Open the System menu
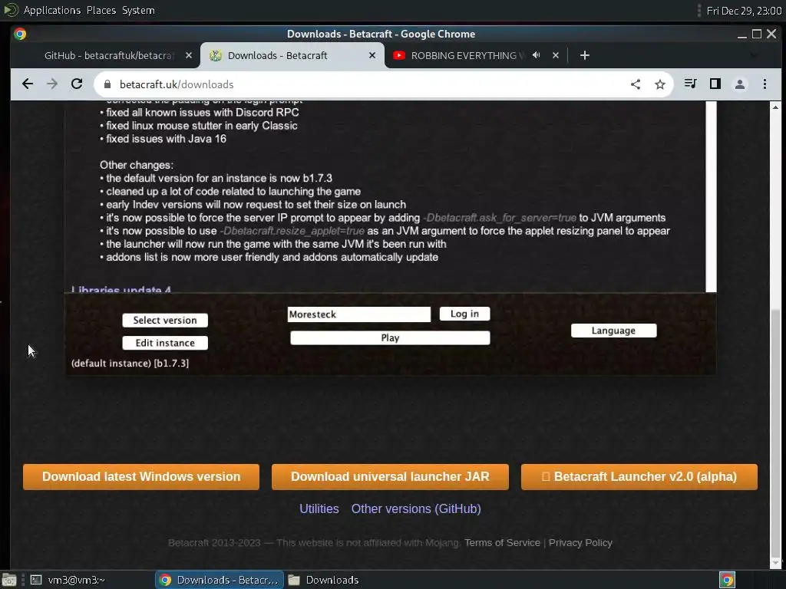This screenshot has width=786, height=589. (x=138, y=10)
